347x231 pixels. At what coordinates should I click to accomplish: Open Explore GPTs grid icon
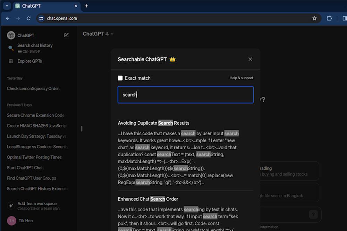[x=11, y=61]
